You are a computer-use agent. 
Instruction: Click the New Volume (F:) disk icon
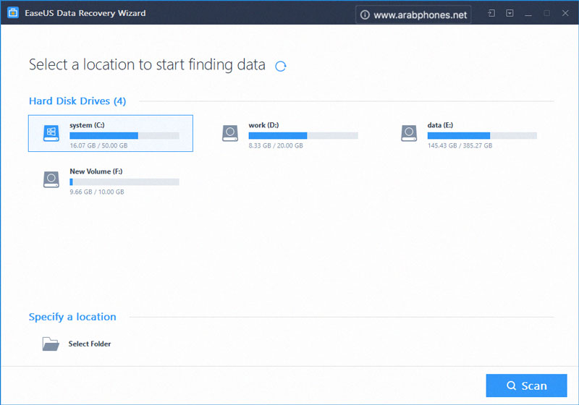coord(51,179)
